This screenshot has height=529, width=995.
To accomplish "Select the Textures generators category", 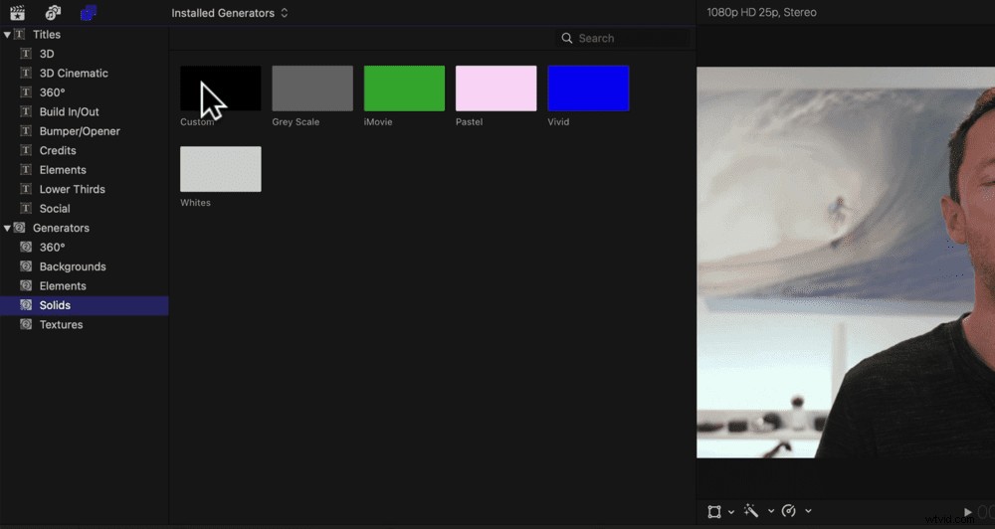I will [x=61, y=325].
